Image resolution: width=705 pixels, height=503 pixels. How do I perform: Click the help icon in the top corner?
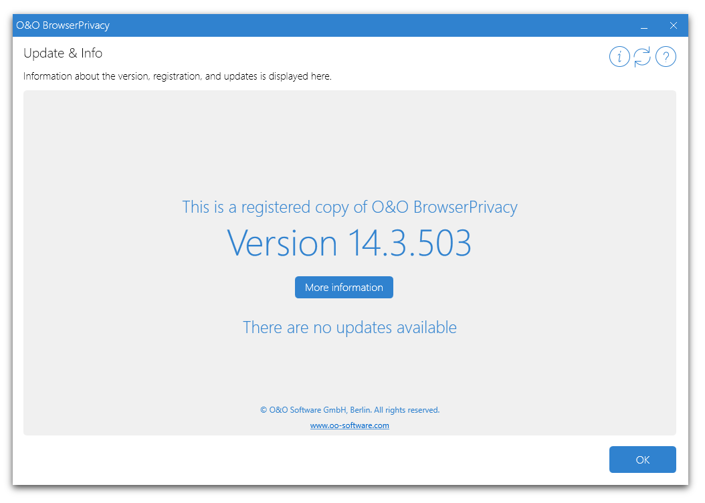[x=666, y=57]
